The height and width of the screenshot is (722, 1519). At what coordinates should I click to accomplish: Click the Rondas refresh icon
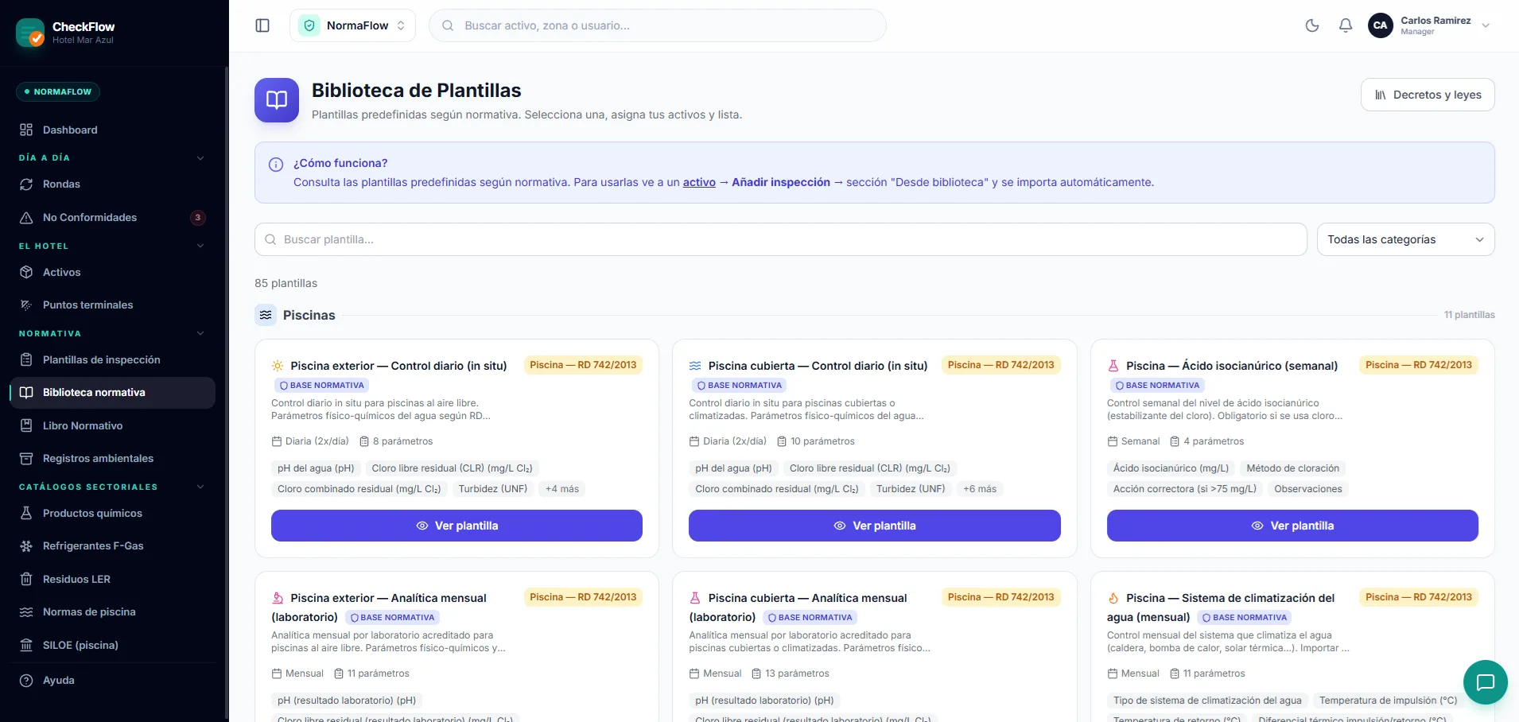coord(26,184)
